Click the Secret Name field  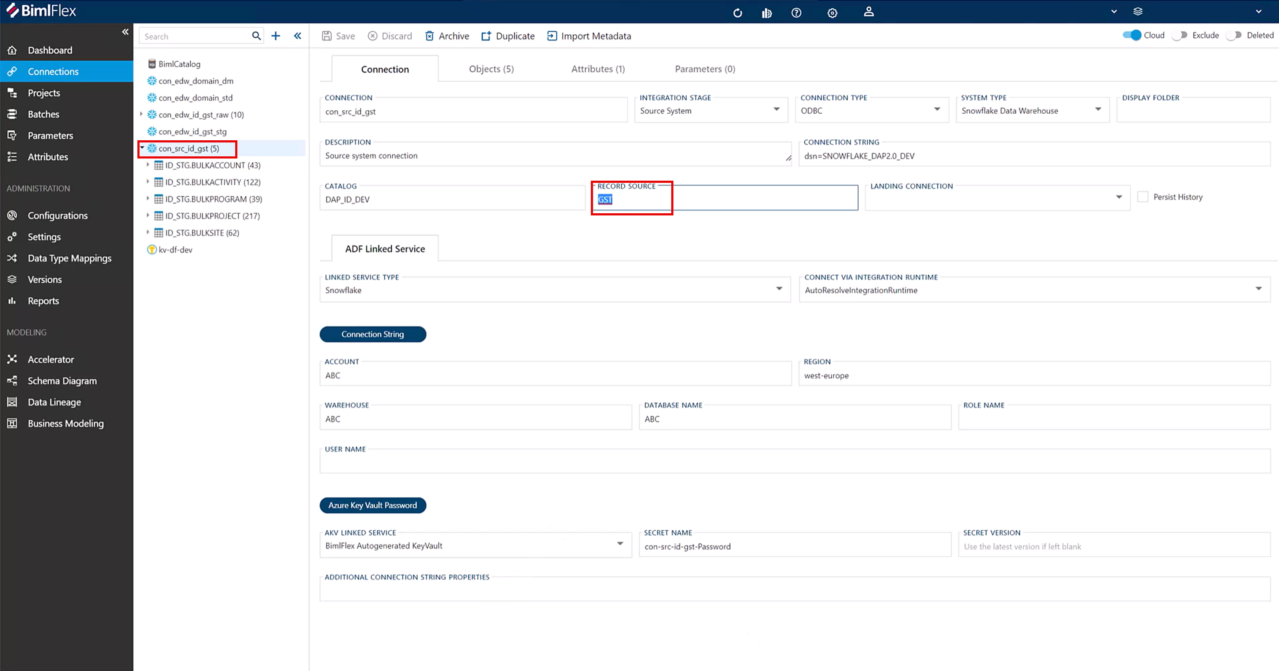tap(794, 545)
